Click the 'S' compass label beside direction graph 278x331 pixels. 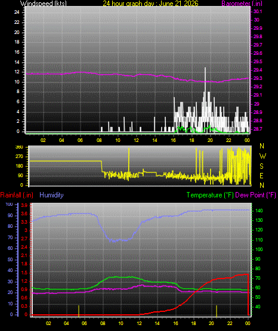261,166
